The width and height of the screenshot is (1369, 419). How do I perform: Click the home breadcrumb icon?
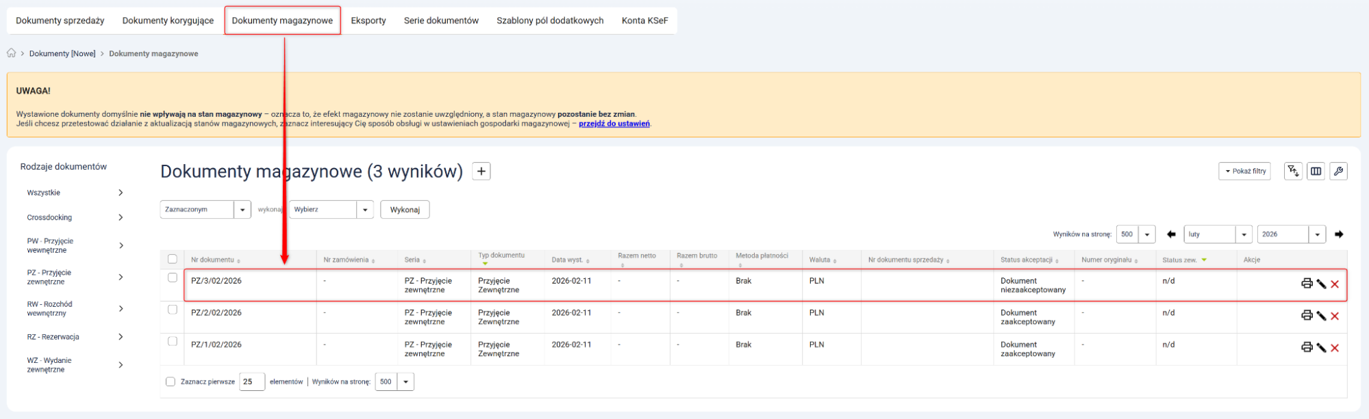coord(12,53)
